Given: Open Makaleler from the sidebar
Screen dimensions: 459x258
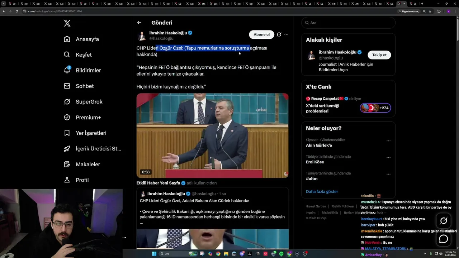Looking at the screenshot, I should click(x=82, y=164).
